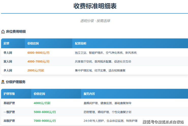
Task: Click the 配置说明 column header
Action: (x=81, y=44)
